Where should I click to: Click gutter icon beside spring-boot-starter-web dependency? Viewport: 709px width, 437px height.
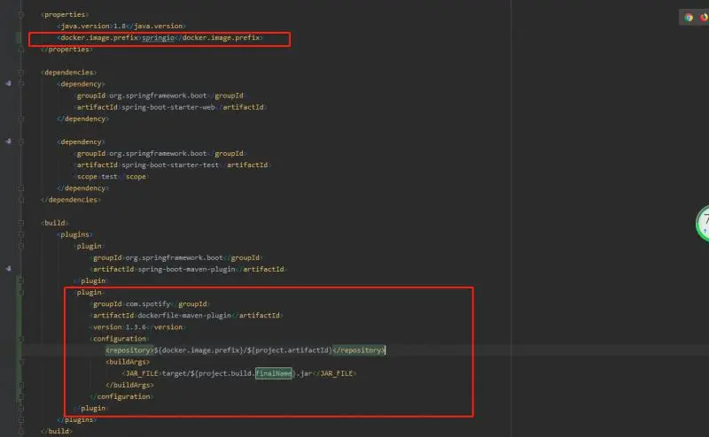(x=9, y=83)
